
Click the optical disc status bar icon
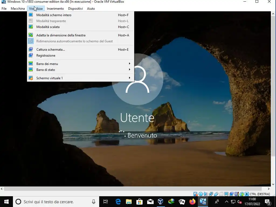coord(201,194)
